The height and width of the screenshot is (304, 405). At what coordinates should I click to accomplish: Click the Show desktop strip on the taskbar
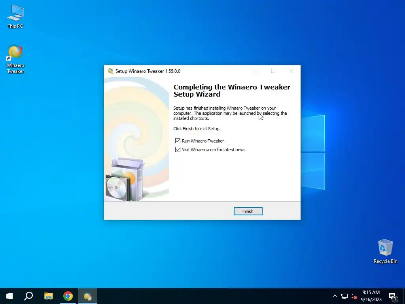(404, 296)
